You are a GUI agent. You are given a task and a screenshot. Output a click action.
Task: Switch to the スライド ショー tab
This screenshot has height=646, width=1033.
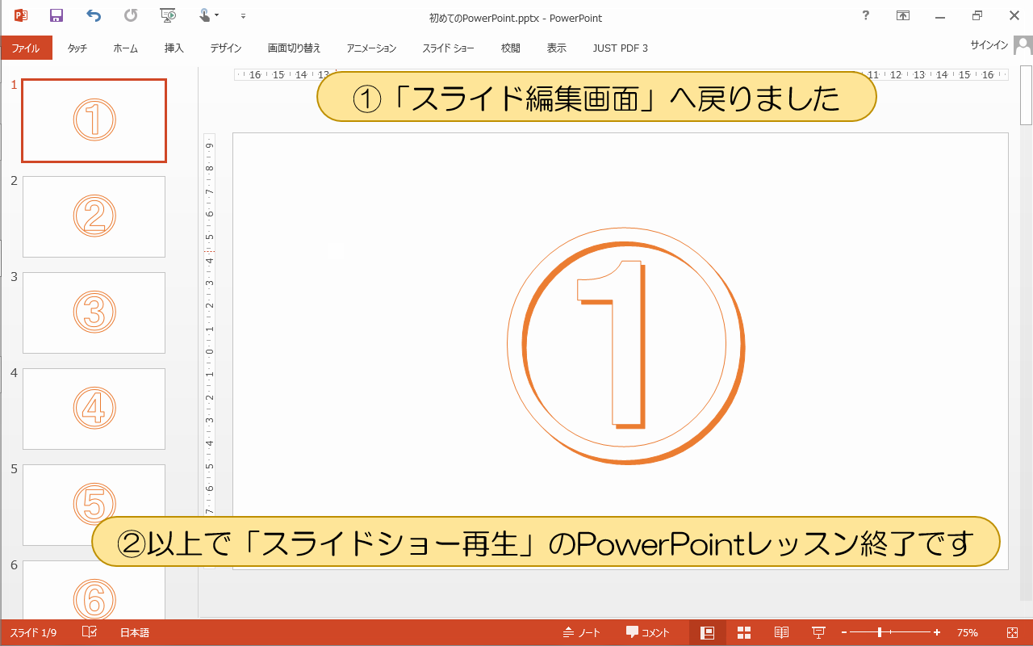click(448, 48)
